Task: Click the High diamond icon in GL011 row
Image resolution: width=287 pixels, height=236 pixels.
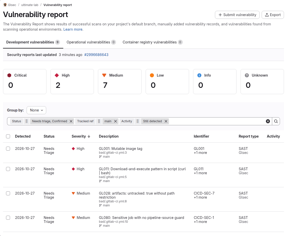Action: (73, 169)
